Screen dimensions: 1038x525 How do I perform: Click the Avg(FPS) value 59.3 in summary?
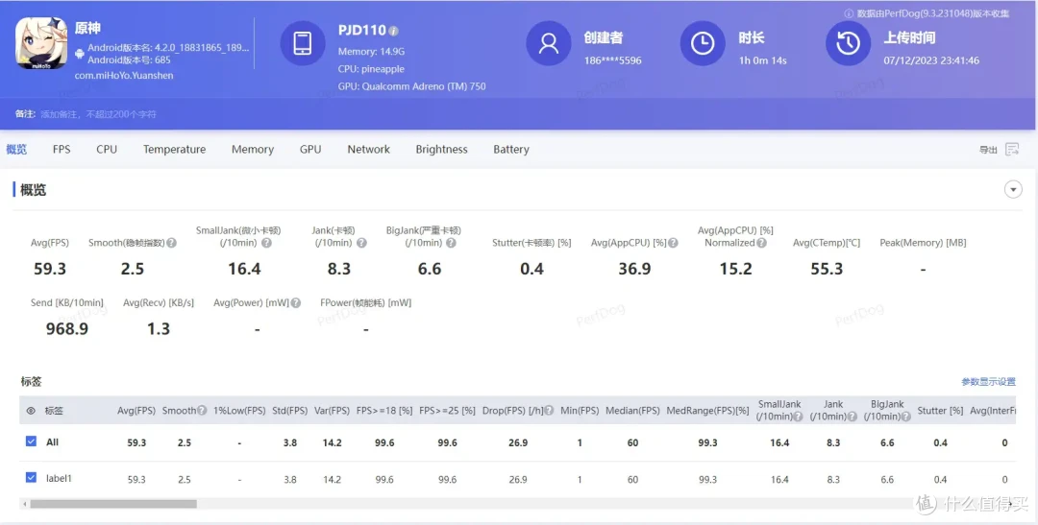[50, 269]
